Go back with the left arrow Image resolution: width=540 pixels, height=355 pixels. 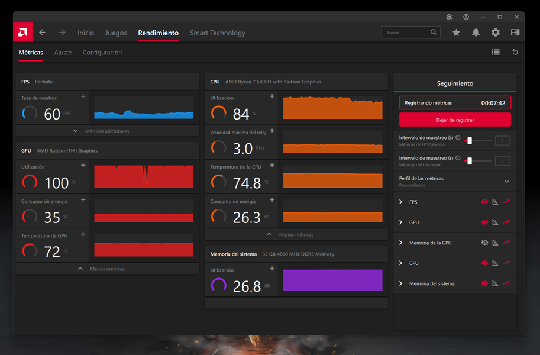coord(42,33)
